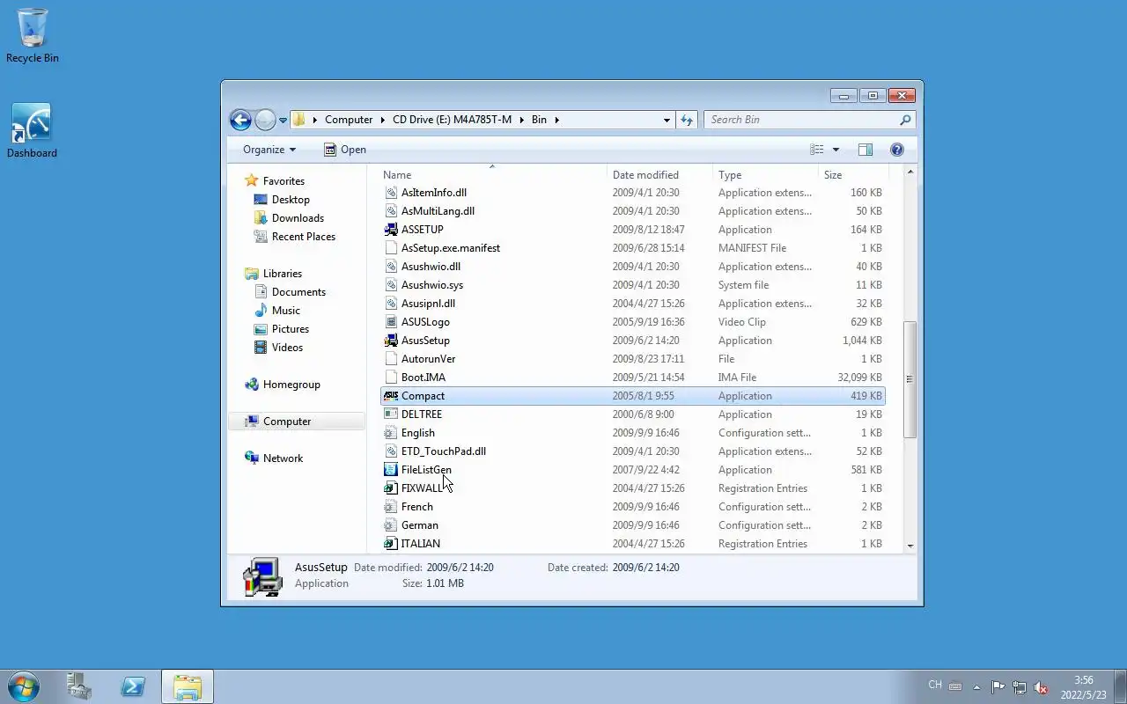The image size is (1127, 704).
Task: Select the ASSETUP application icon
Action: coord(391,230)
